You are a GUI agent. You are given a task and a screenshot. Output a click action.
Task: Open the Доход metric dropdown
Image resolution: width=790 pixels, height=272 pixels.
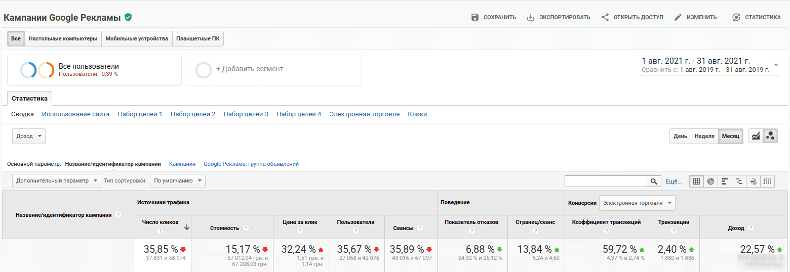point(29,136)
